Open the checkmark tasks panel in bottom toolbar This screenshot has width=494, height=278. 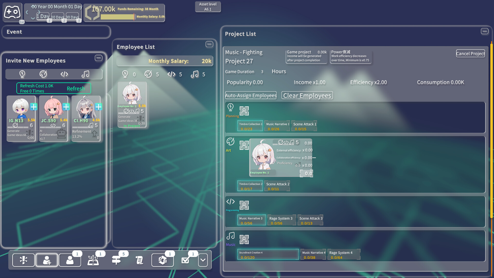coord(186,260)
